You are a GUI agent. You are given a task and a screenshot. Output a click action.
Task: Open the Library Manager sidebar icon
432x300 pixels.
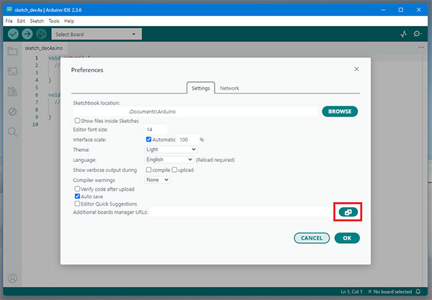(x=12, y=91)
